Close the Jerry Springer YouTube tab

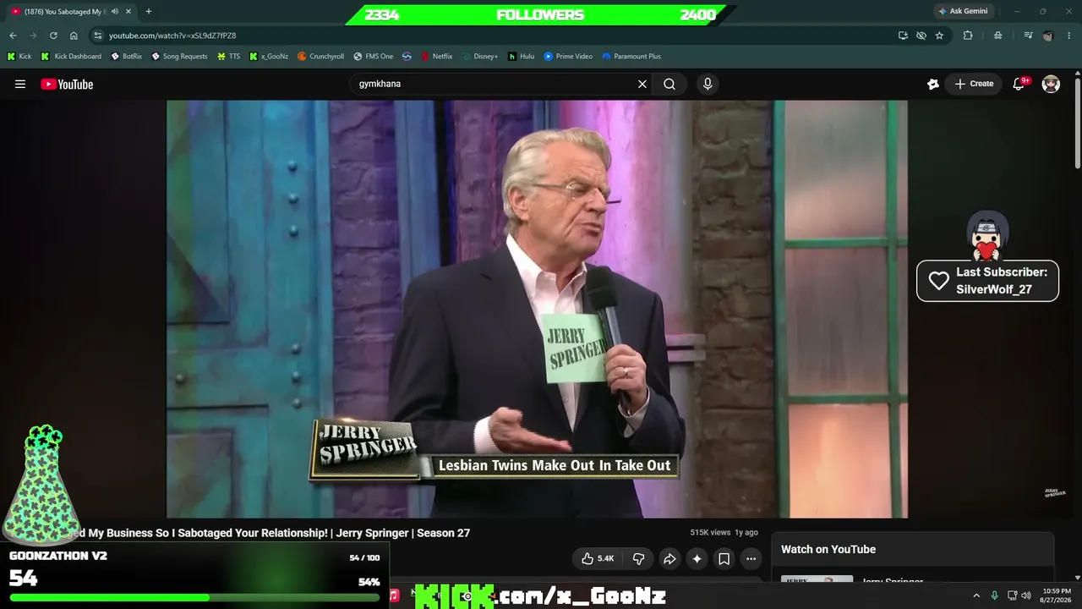[x=128, y=11]
